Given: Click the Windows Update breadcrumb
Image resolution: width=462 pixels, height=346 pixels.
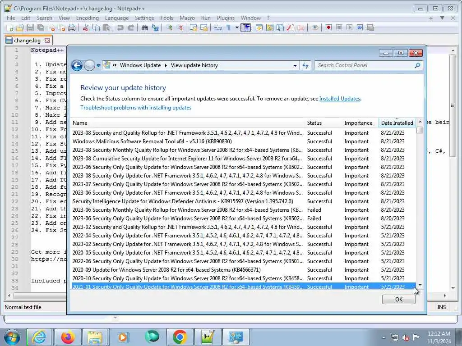Looking at the screenshot, I should (140, 65).
